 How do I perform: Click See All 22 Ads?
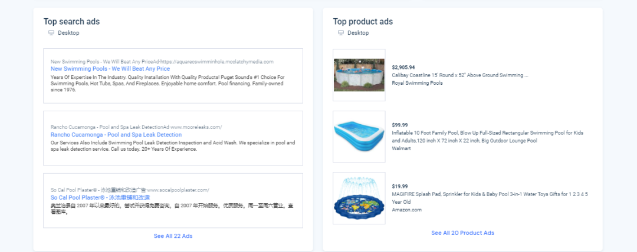173,236
